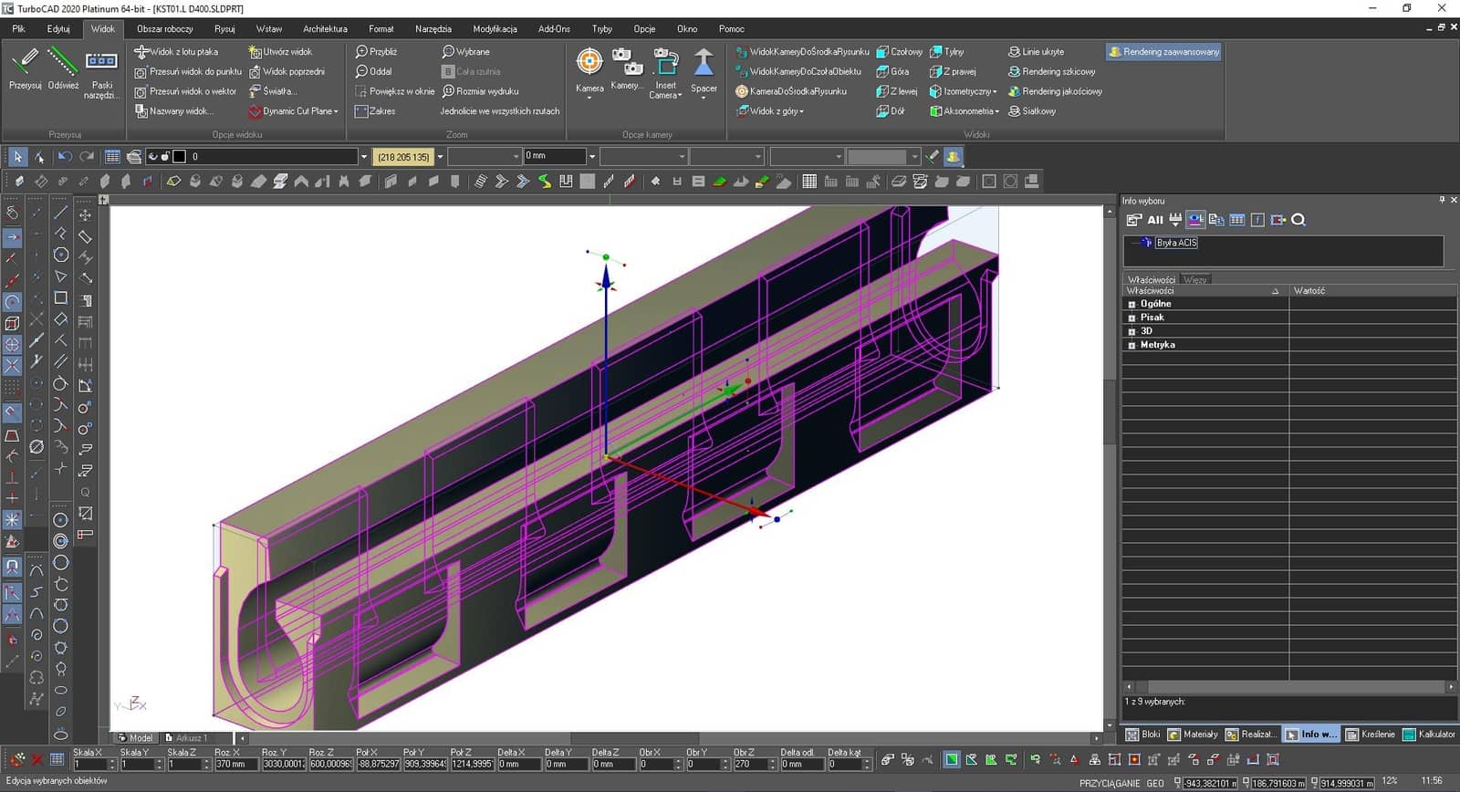Viewport: 1460px width, 792px height.
Task: Expand the Ogólne properties group
Action: (x=1131, y=304)
